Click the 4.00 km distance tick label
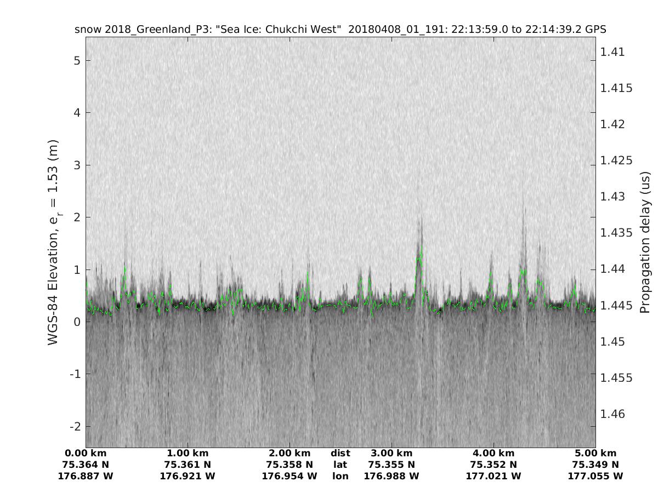658x493 pixels. click(493, 453)
